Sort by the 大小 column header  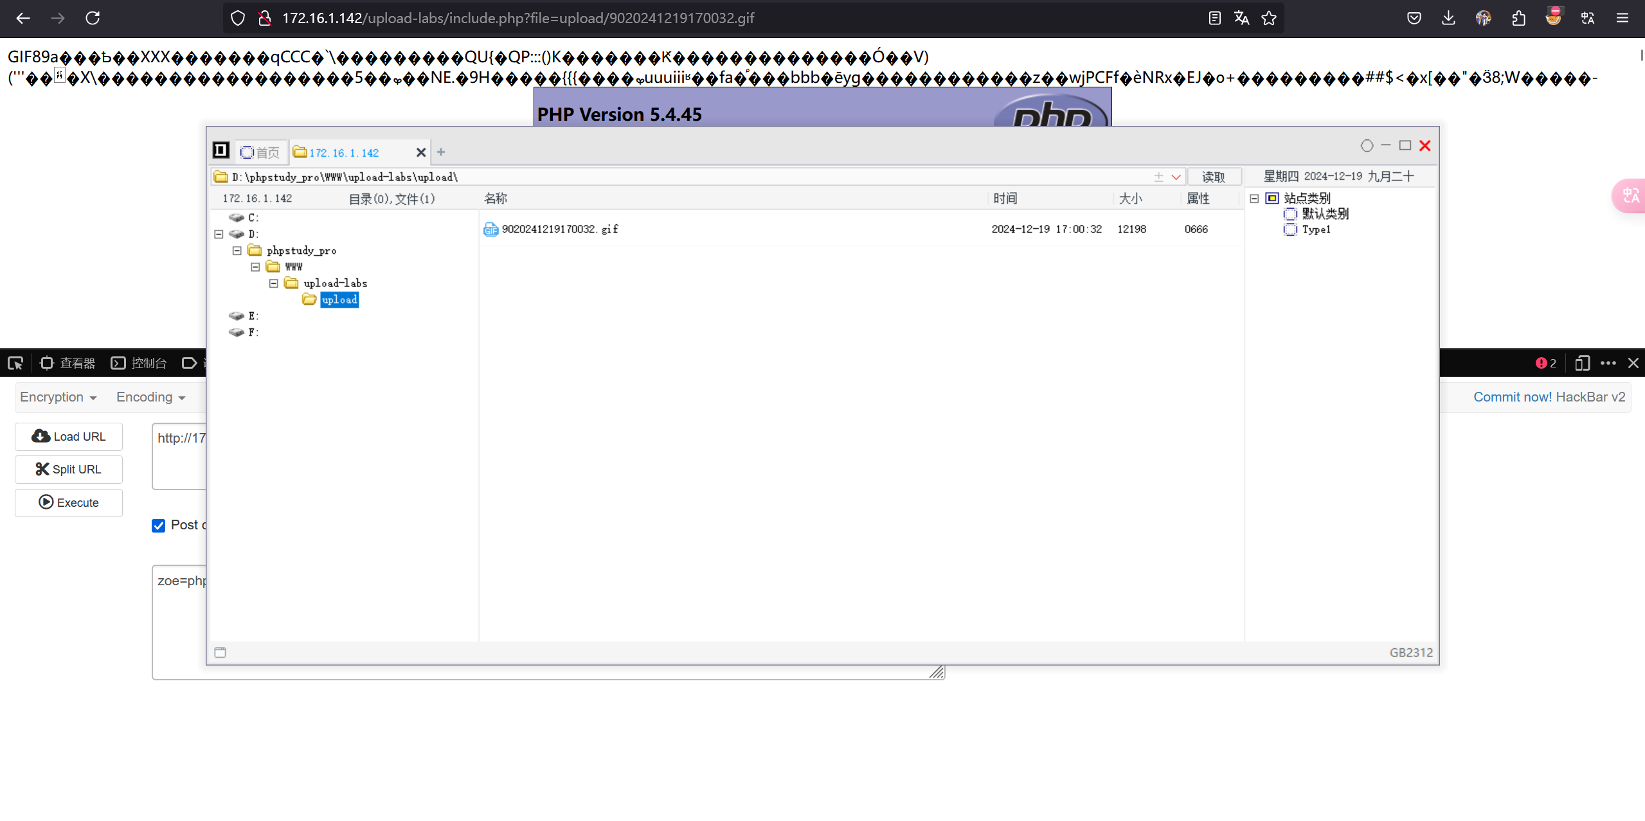pyautogui.click(x=1130, y=199)
